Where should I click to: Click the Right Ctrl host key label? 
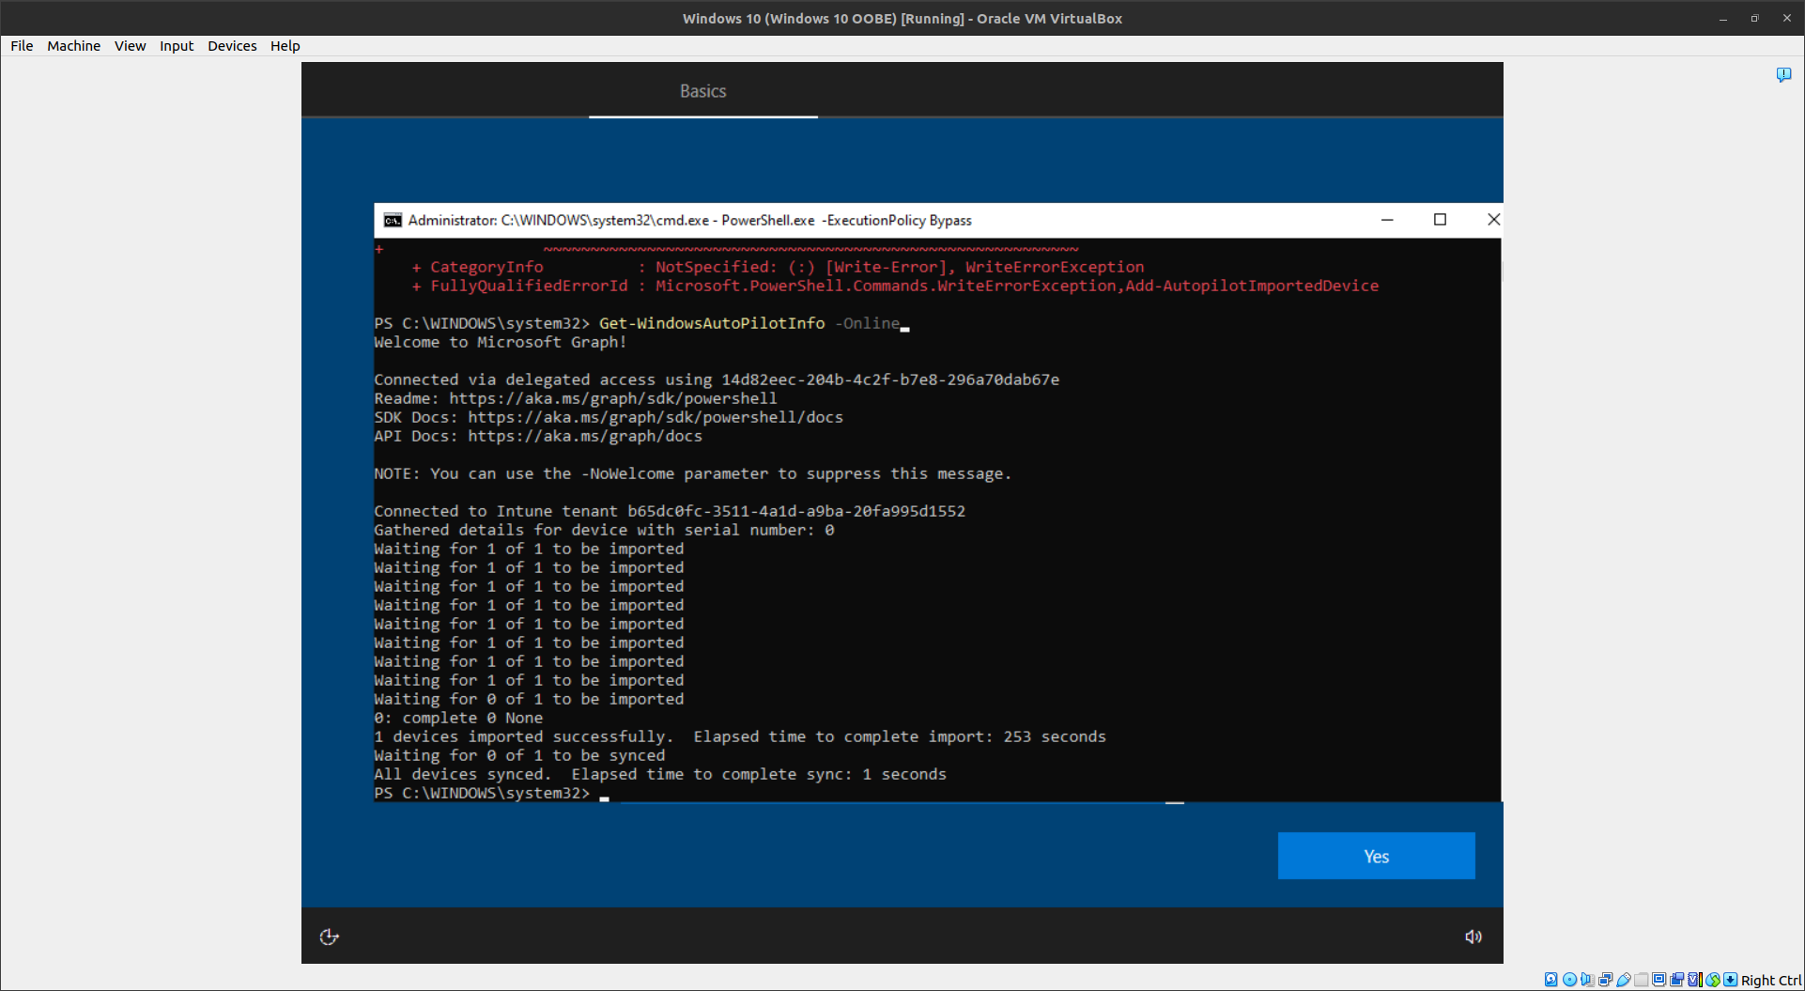tap(1770, 981)
